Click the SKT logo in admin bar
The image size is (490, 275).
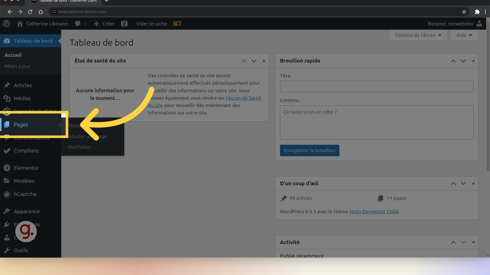pos(177,24)
